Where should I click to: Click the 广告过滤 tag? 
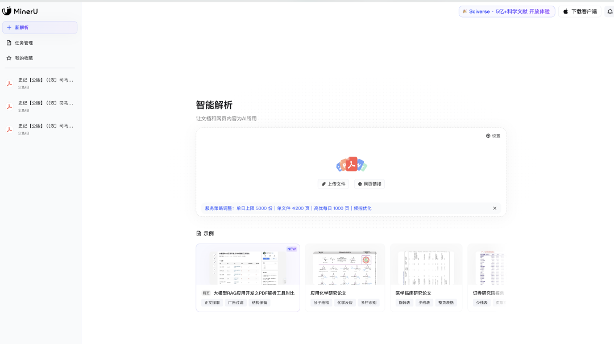[x=236, y=303]
